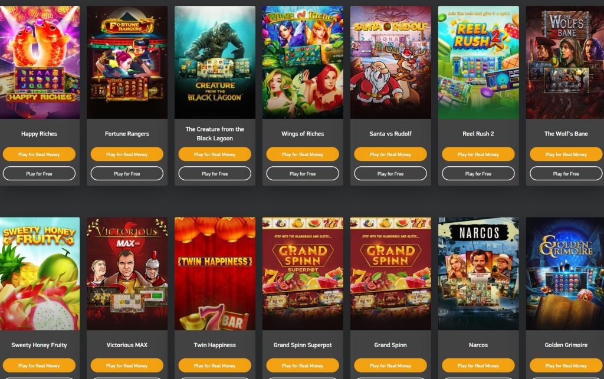604x379 pixels.
Task: Select the Creature from the Black Lagoon artwork
Action: coord(215,62)
